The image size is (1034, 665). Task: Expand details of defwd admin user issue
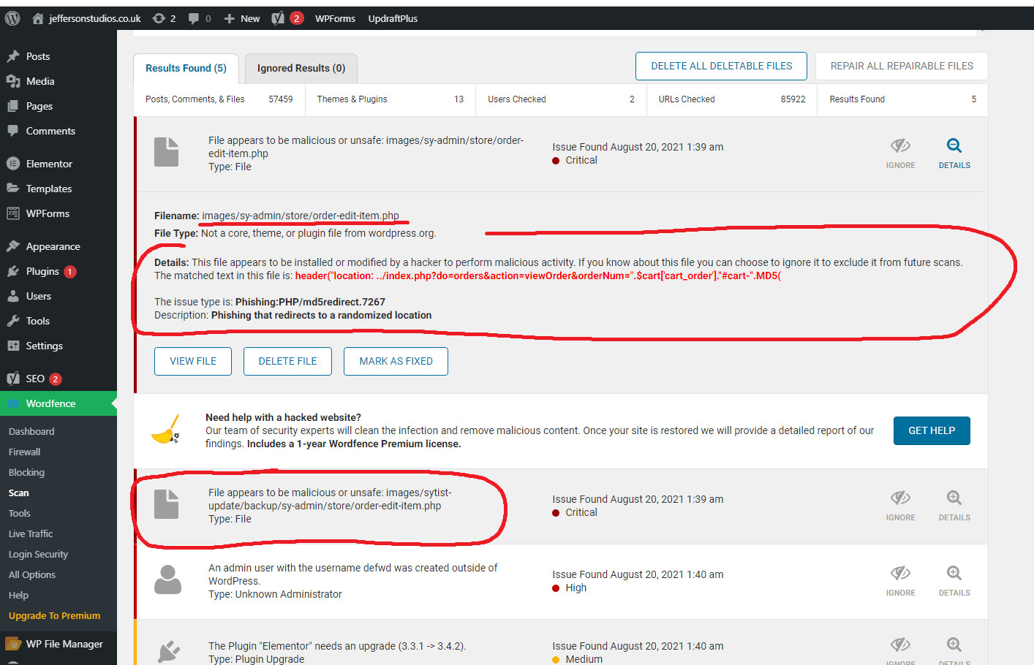point(954,581)
